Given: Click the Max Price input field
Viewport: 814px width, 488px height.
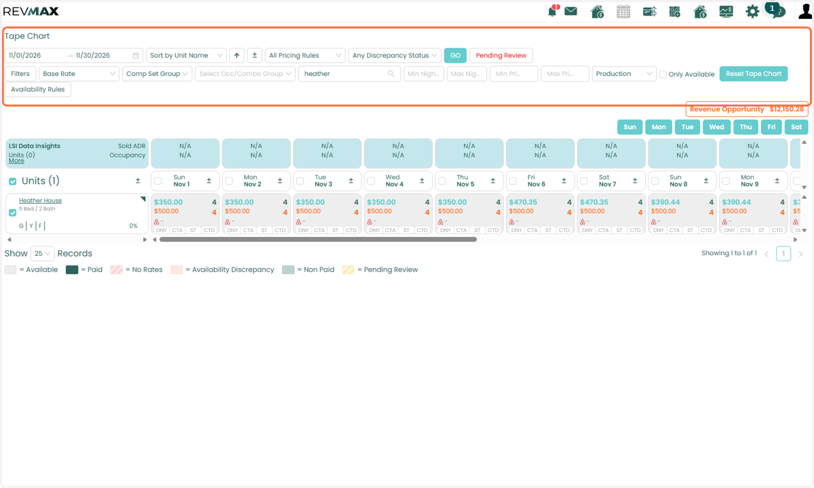Looking at the screenshot, I should coord(565,74).
